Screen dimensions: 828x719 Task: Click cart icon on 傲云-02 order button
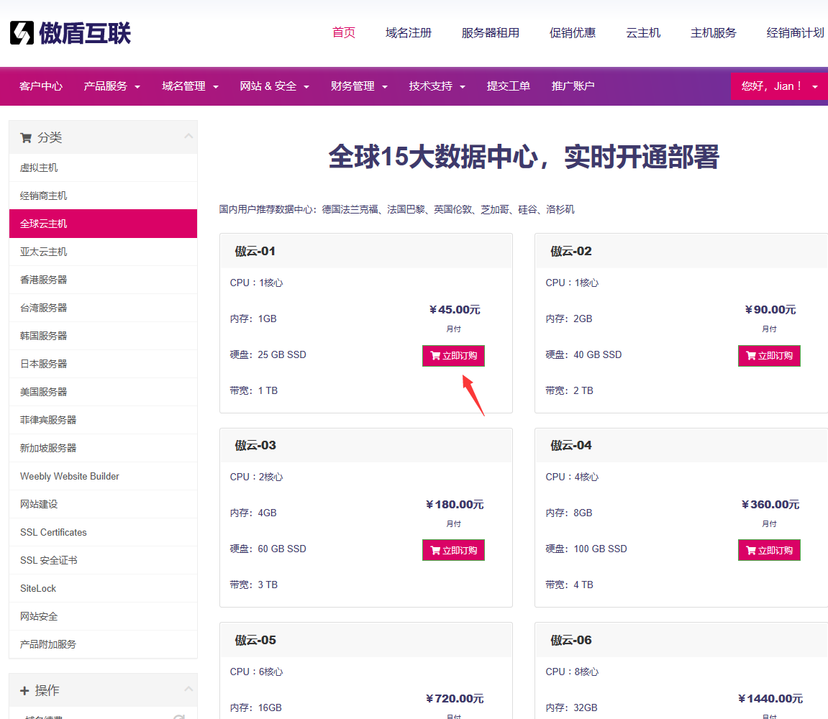pyautogui.click(x=750, y=356)
